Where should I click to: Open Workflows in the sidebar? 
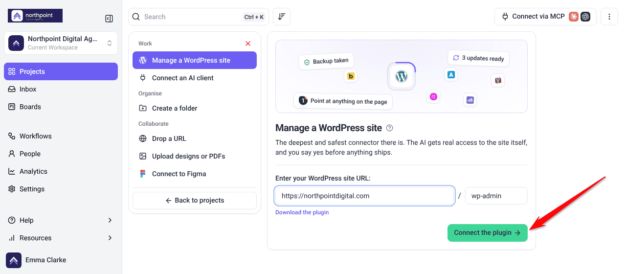[x=61, y=136]
